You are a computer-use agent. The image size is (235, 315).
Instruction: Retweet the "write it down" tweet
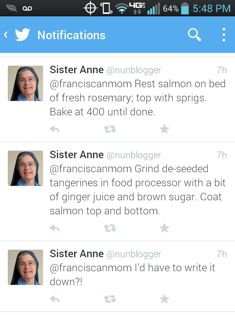point(109,299)
